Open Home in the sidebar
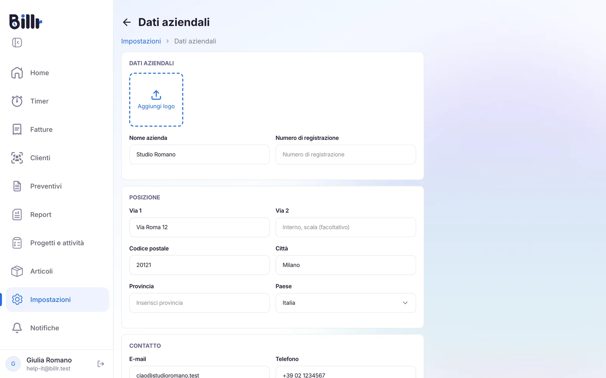The width and height of the screenshot is (606, 378). (58, 73)
